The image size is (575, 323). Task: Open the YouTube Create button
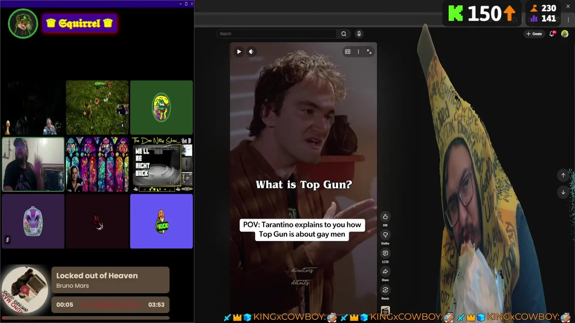click(534, 34)
